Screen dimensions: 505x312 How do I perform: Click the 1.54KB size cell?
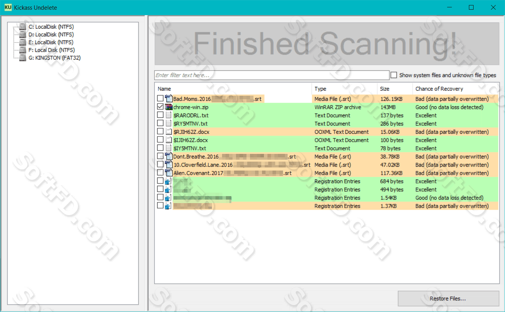click(x=388, y=198)
